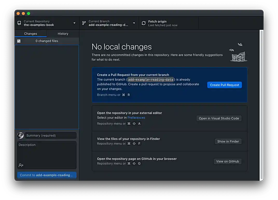Viewport: 278px width, 200px height.
Task: Click the Commit to add-example-reading-data button
Action: (x=47, y=175)
